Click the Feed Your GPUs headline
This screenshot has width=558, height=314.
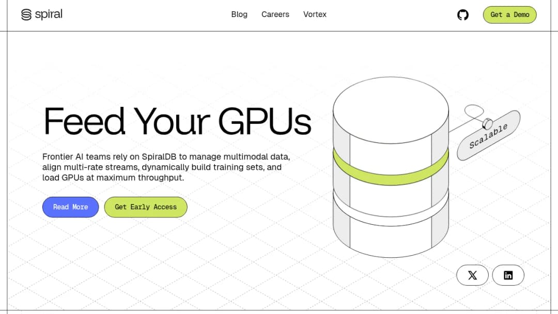(177, 121)
